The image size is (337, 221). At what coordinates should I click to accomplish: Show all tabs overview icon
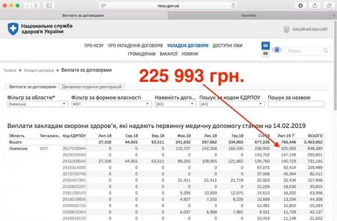pos(329,6)
